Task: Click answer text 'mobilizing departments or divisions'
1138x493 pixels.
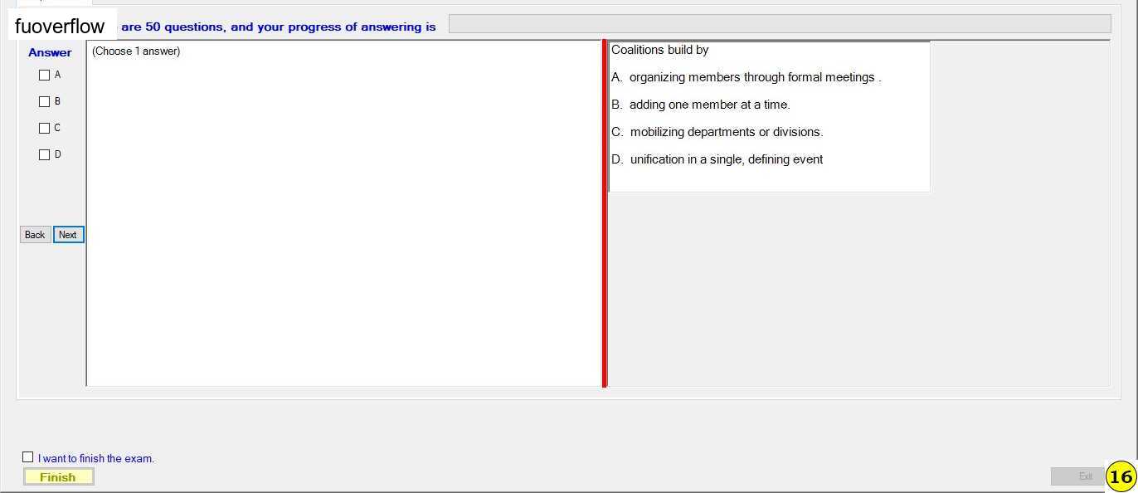Action: (726, 132)
